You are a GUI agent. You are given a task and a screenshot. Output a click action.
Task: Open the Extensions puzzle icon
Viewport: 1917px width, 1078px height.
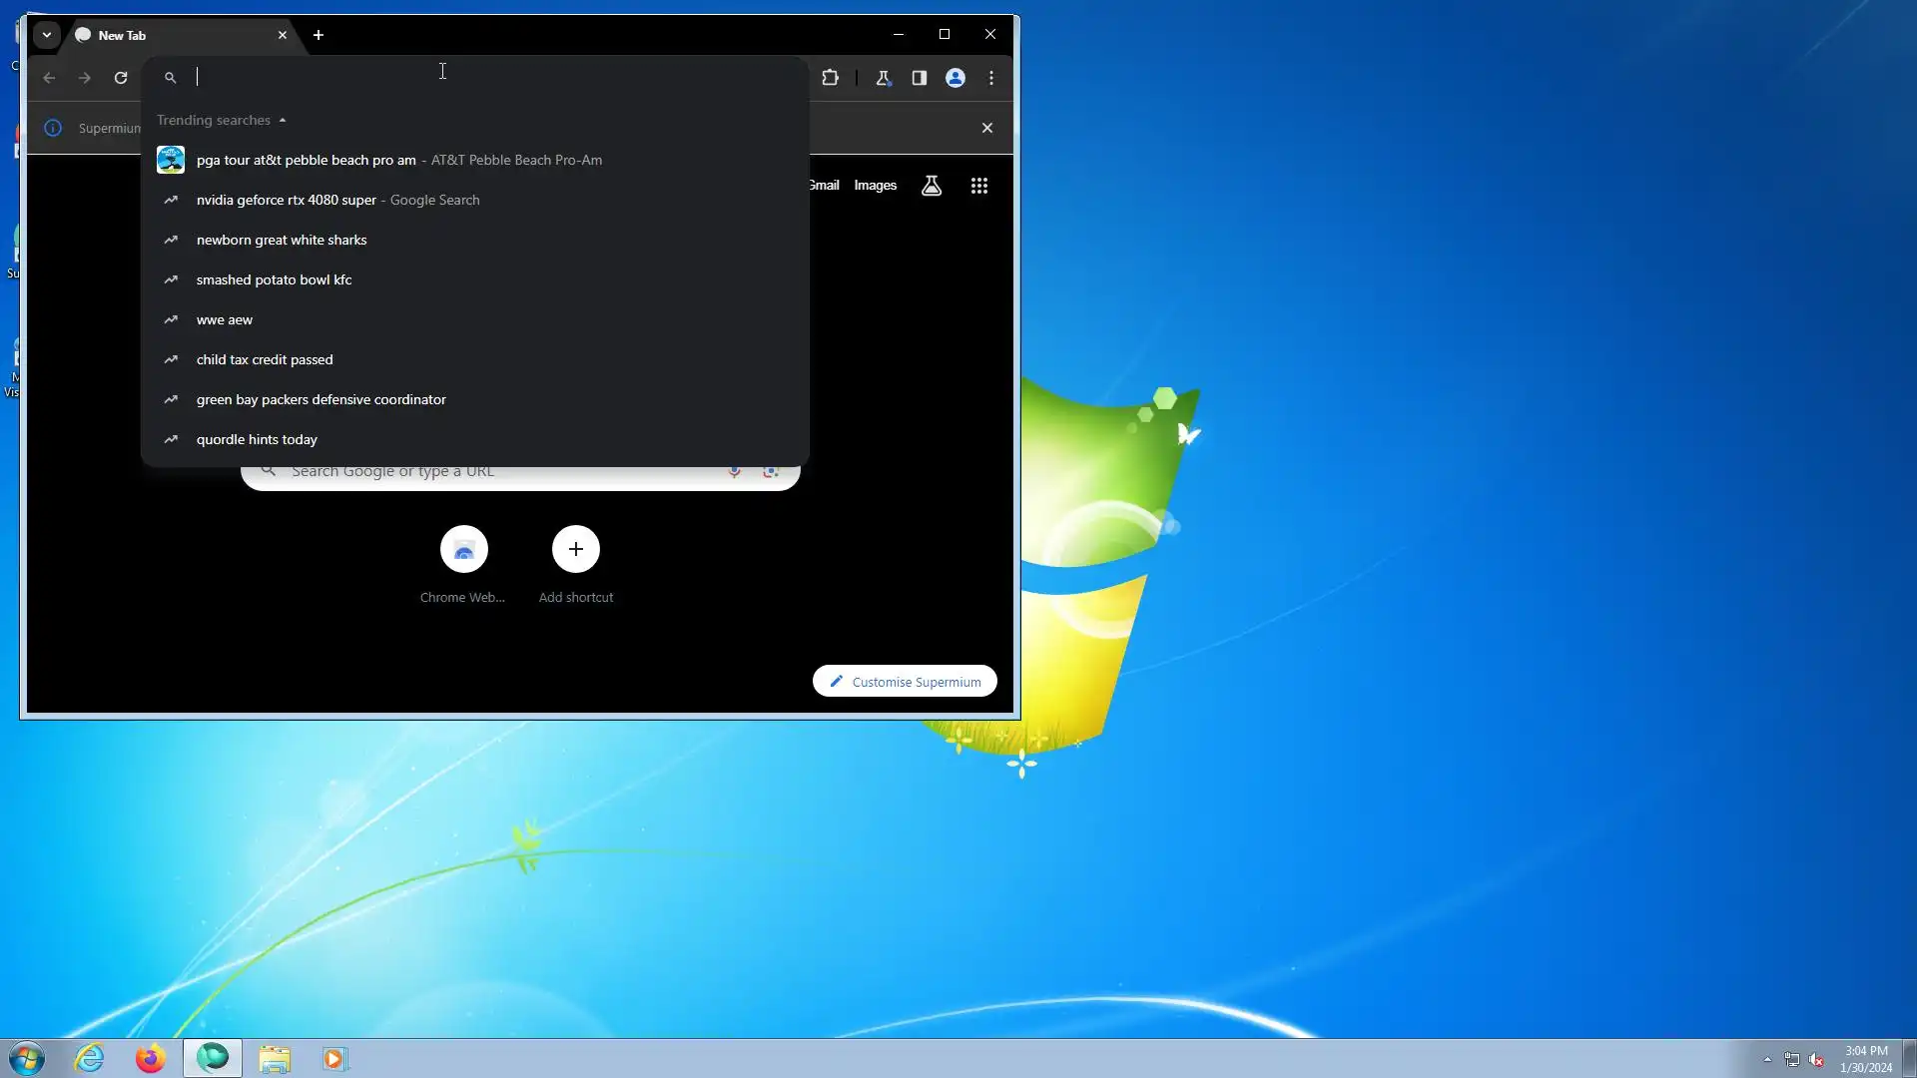tap(830, 78)
